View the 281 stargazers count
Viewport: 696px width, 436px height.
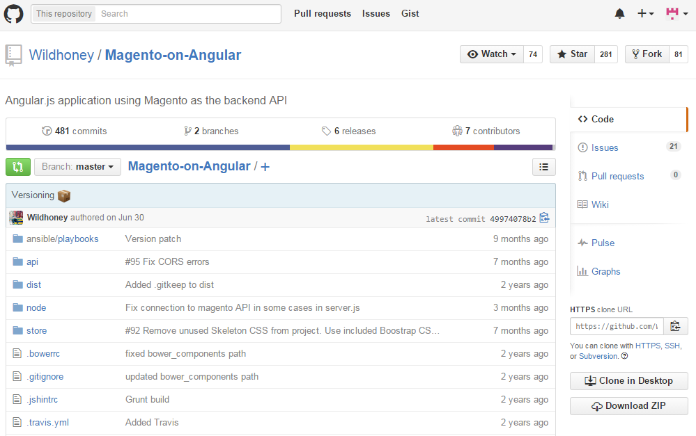coord(606,54)
